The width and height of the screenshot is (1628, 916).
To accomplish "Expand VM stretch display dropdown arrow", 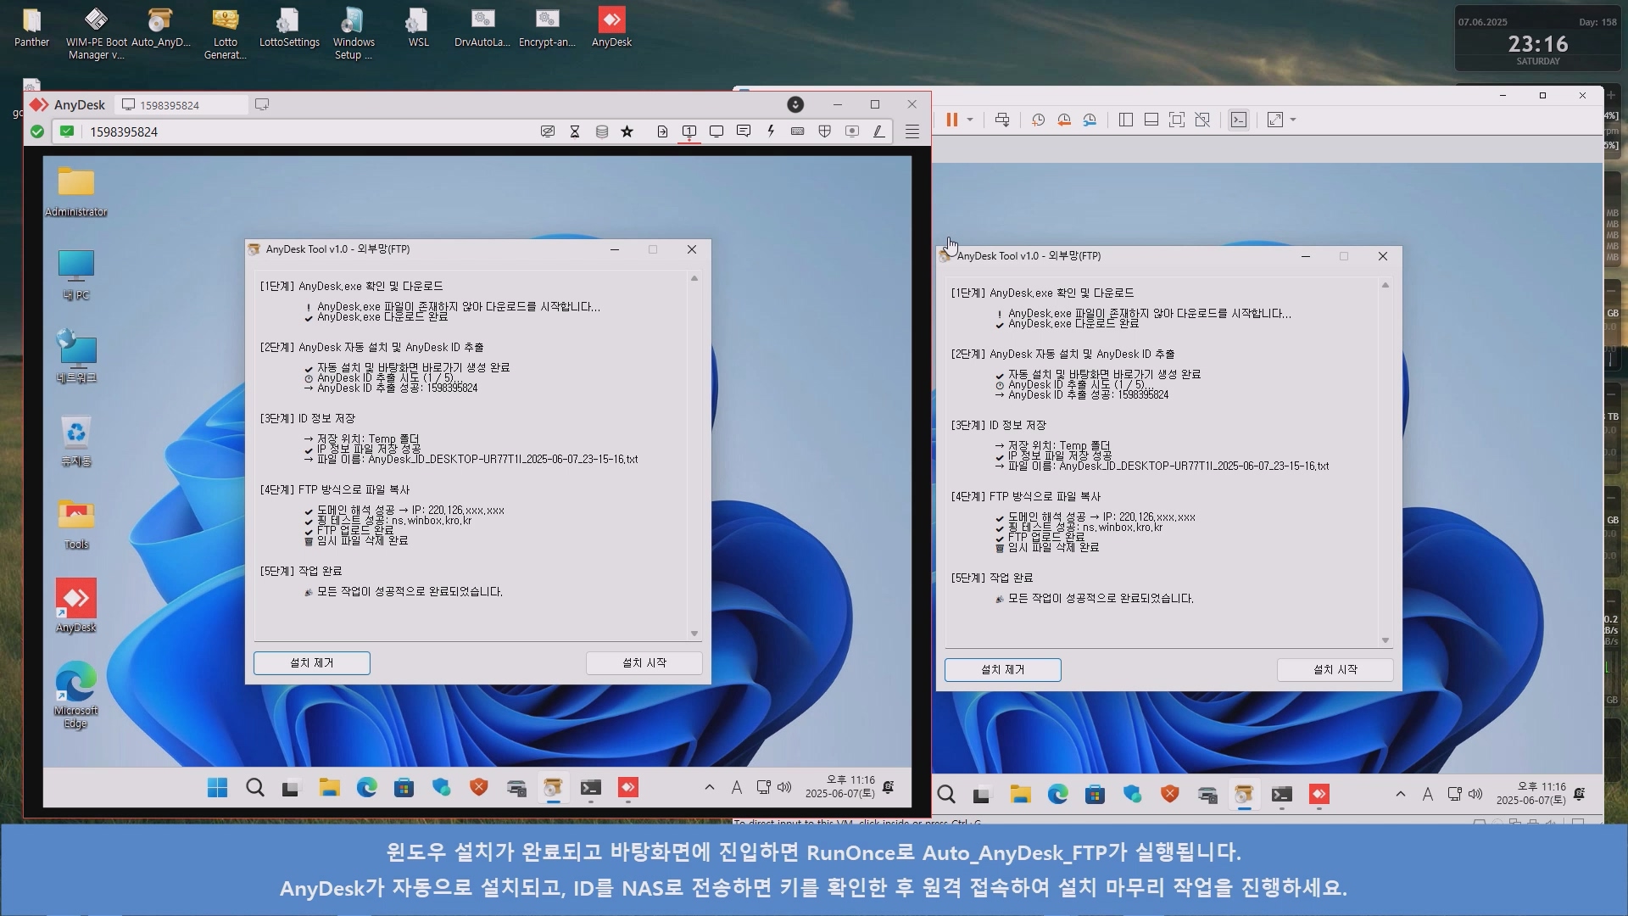I will click(1293, 120).
